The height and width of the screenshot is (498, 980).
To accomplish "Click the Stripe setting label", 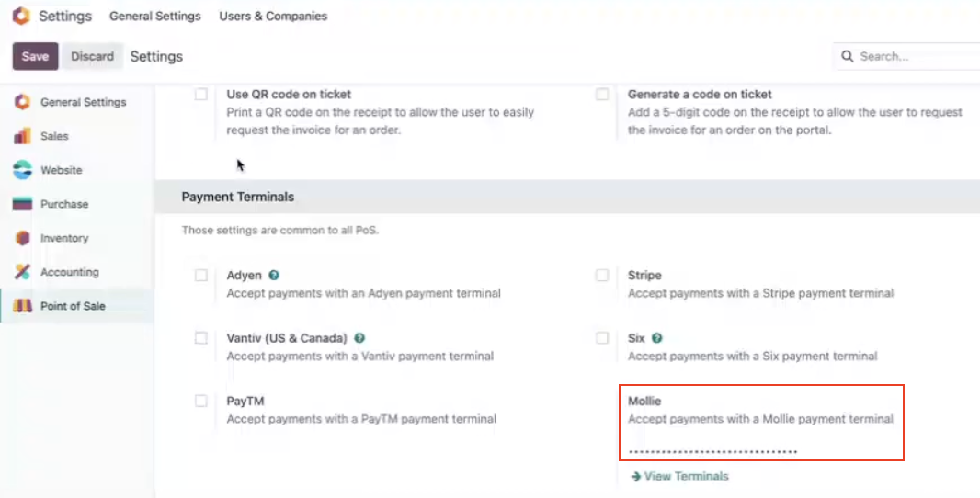I will [x=644, y=275].
